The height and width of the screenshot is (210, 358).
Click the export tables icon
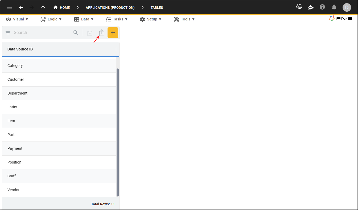point(101,33)
